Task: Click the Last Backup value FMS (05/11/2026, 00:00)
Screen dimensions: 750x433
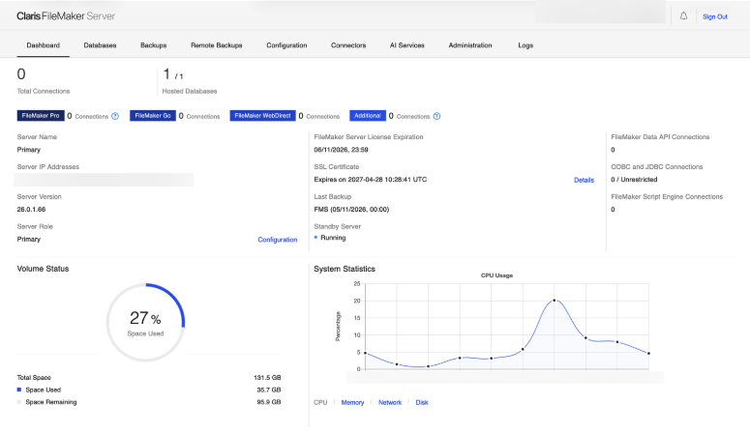Action: (x=351, y=210)
